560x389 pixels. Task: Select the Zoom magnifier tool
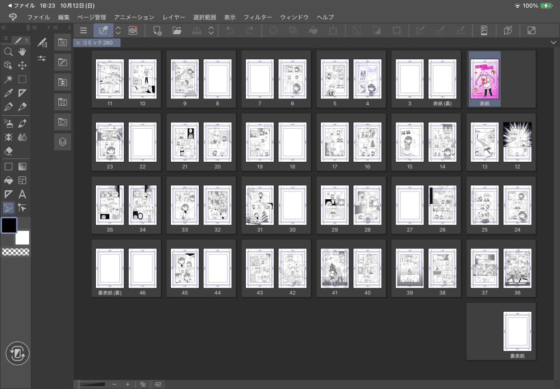8,52
